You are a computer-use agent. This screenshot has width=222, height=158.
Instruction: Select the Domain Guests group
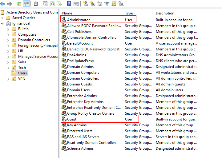tap(79, 84)
